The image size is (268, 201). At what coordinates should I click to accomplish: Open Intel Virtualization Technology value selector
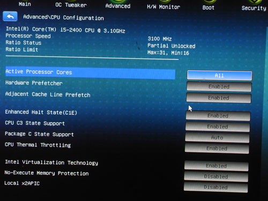tap(216, 166)
